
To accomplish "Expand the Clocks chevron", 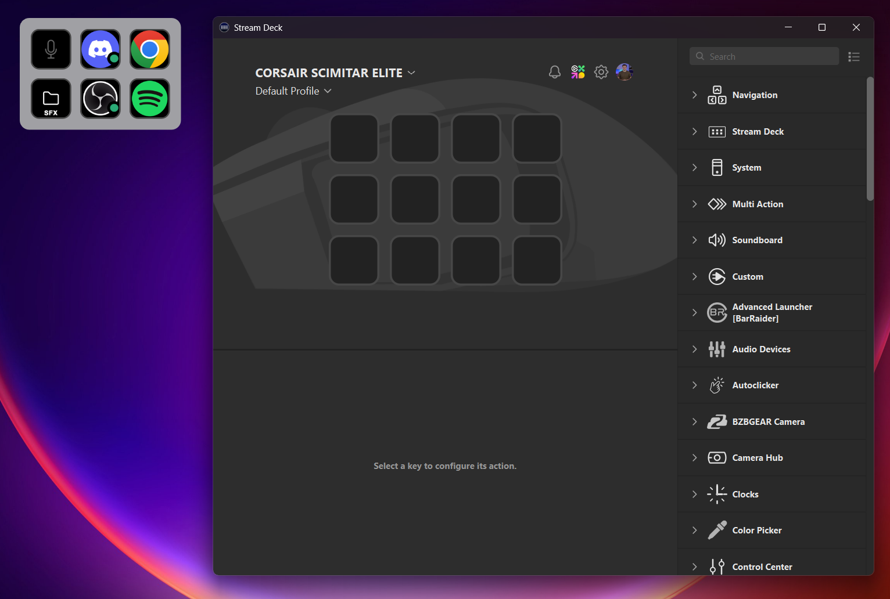I will 694,495.
